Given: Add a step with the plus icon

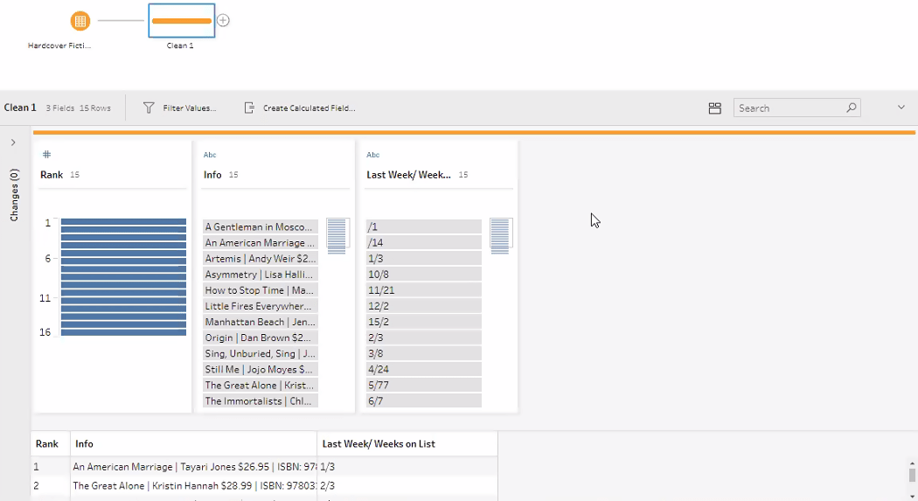Looking at the screenshot, I should pyautogui.click(x=223, y=20).
